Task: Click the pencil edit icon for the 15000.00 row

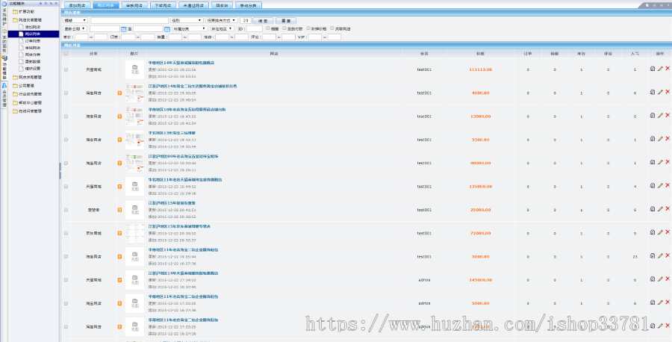Action: pos(660,115)
